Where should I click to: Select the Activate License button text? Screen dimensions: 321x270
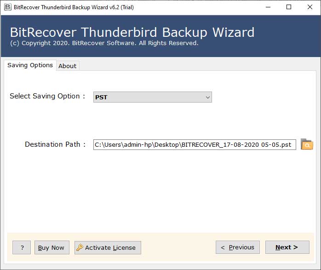click(110, 247)
